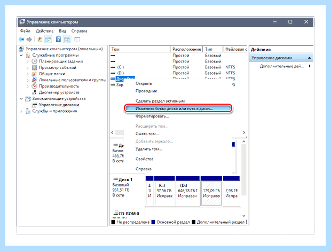The height and width of the screenshot is (251, 331).
Task: Click the Общие папки folder icon
Action: tap(34, 74)
